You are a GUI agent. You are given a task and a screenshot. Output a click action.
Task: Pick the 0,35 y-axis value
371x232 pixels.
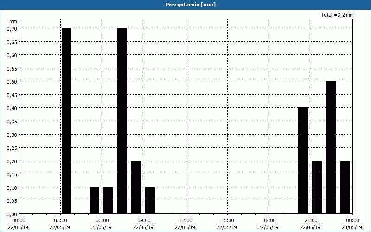tap(11, 121)
